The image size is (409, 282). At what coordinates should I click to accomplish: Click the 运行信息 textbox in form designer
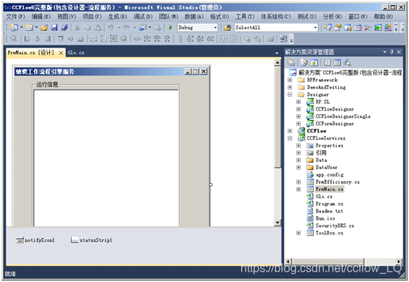pyautogui.click(x=106, y=157)
